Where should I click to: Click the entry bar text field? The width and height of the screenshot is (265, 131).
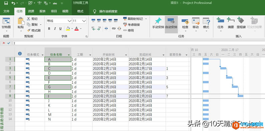139,43
